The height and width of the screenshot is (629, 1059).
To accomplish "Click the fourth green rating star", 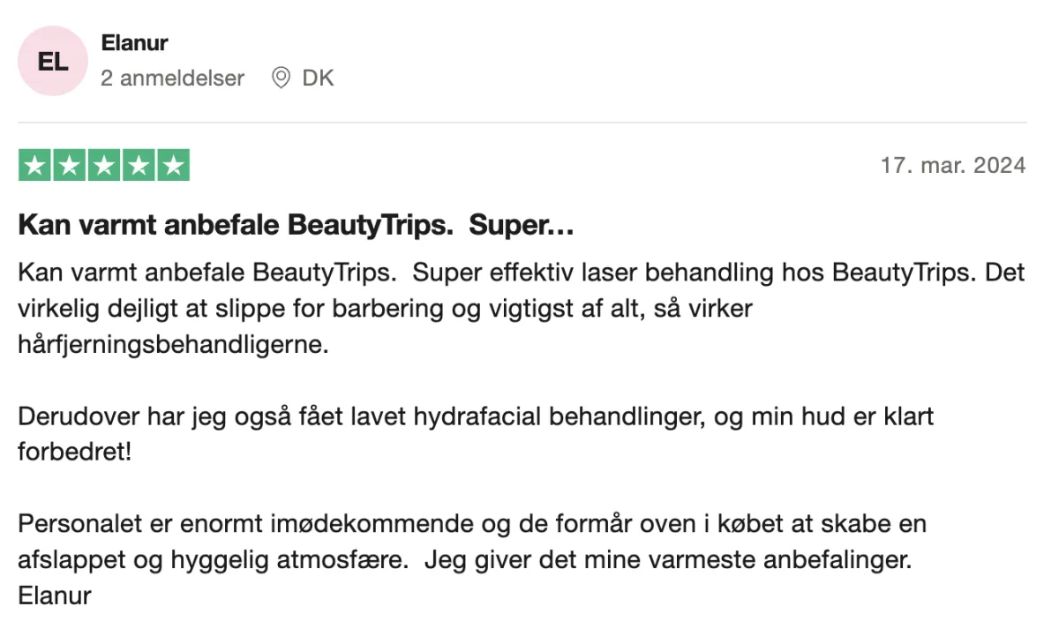I will pyautogui.click(x=138, y=166).
